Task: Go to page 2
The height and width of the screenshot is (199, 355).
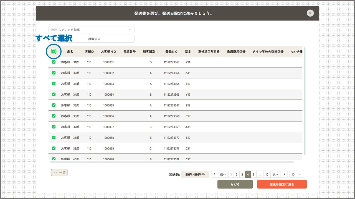Action: tap(237, 174)
